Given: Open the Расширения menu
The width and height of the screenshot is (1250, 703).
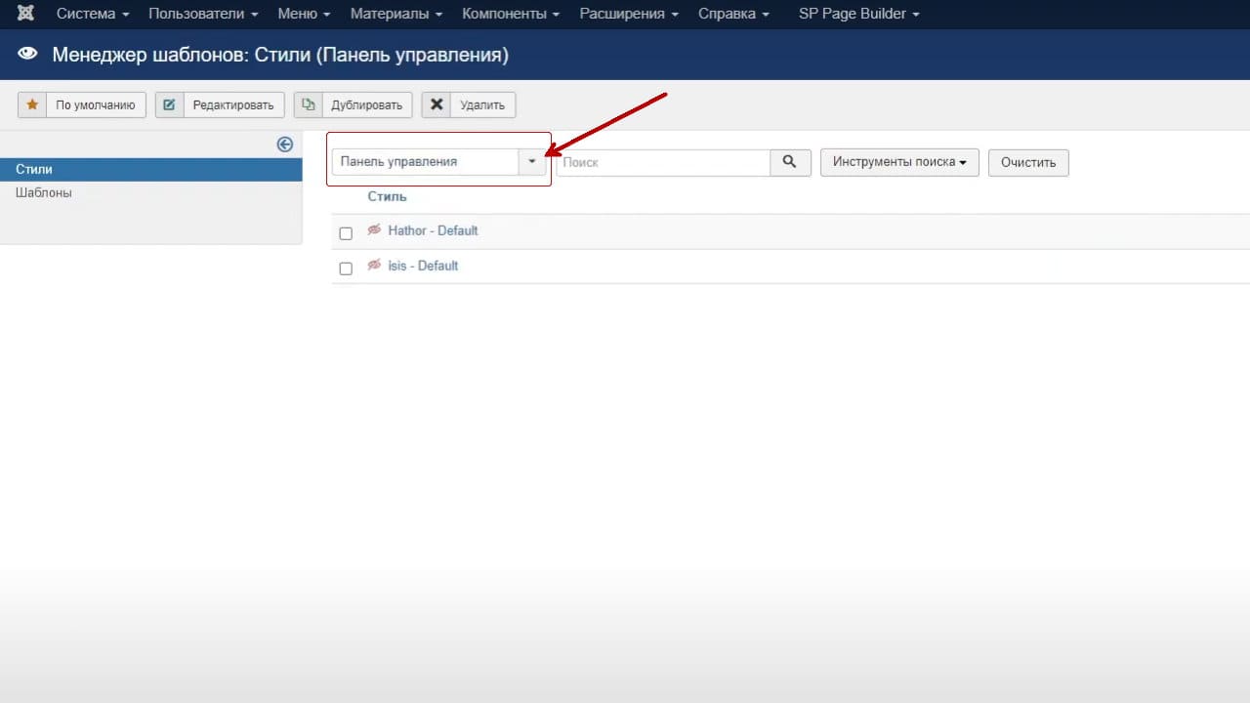Looking at the screenshot, I should coord(629,14).
